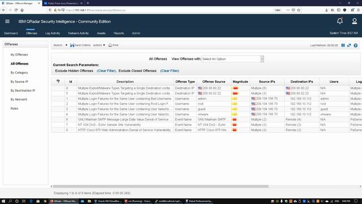
Task: Open the hamburger navigation menu
Action: (x=7, y=22)
